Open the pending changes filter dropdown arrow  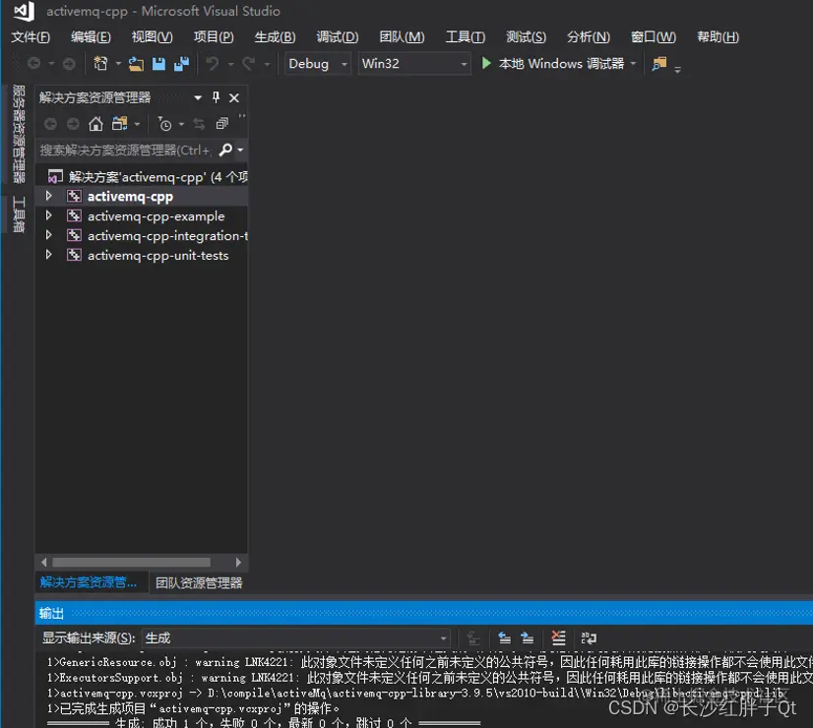[181, 124]
